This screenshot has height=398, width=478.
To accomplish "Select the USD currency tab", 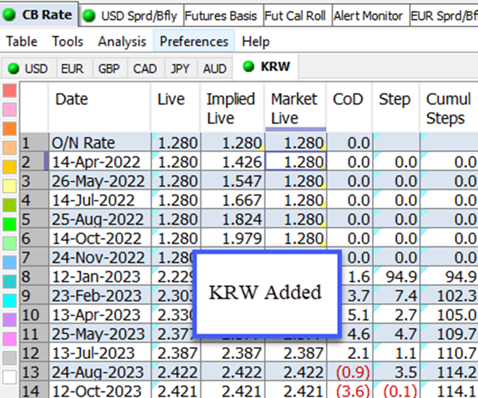I will coord(29,68).
